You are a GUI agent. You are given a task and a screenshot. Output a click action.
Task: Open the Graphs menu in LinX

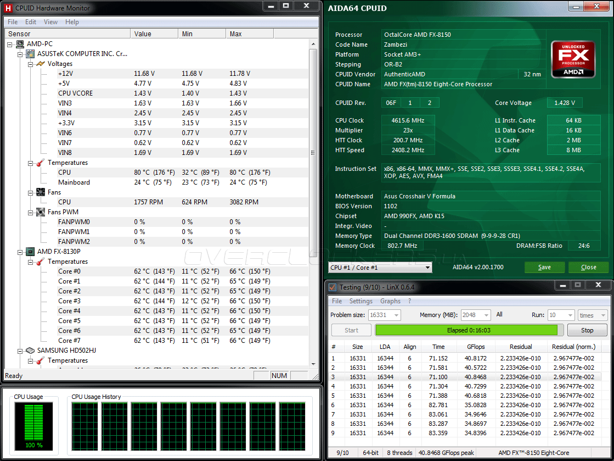coord(390,301)
